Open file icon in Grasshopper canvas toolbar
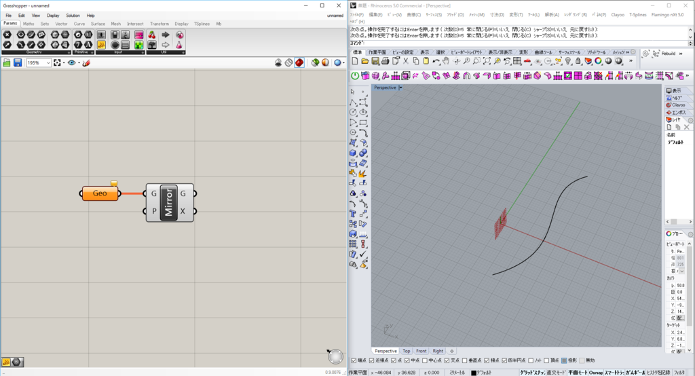This screenshot has height=376, width=695. tap(7, 63)
